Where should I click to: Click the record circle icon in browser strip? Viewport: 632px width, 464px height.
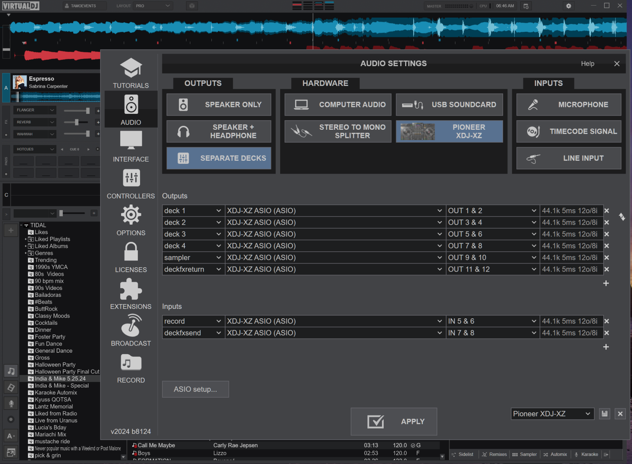point(11,419)
